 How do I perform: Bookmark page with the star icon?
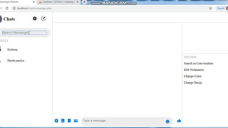point(211,8)
